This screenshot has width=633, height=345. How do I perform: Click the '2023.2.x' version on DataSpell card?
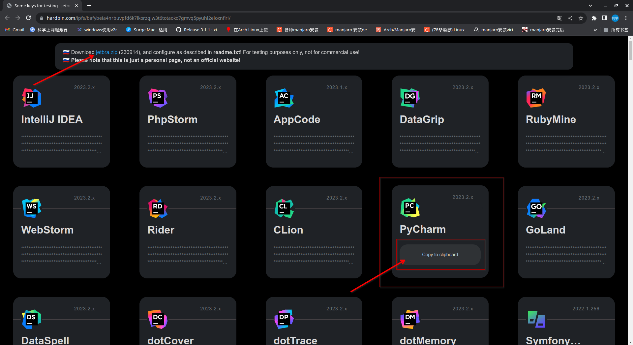pos(84,309)
